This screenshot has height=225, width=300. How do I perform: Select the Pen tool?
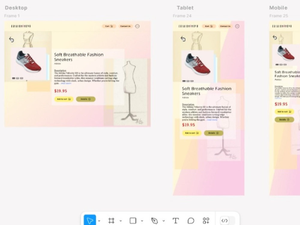point(154,220)
